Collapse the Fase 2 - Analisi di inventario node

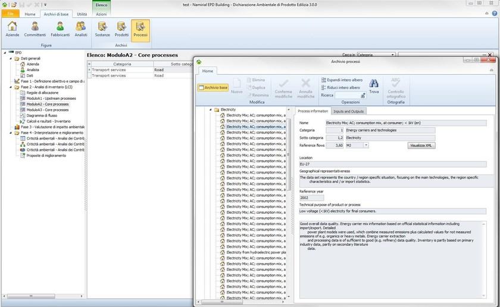click(11, 87)
